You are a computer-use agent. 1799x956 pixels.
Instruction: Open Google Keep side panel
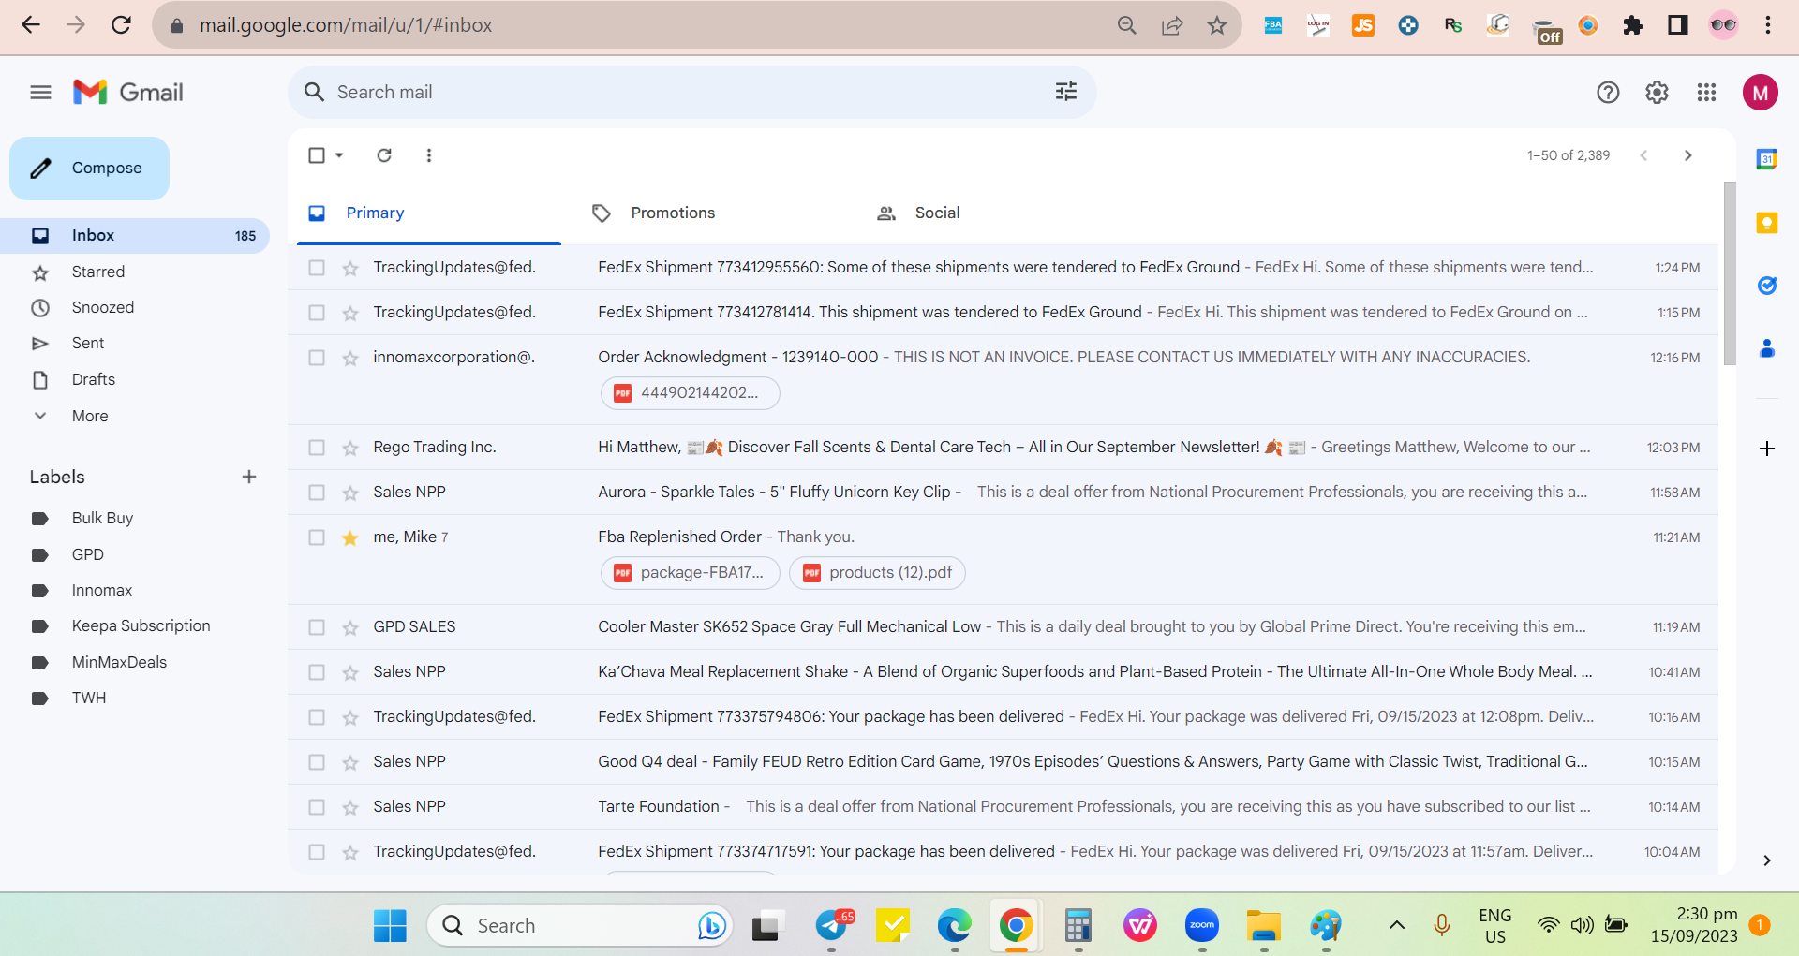[x=1767, y=223]
